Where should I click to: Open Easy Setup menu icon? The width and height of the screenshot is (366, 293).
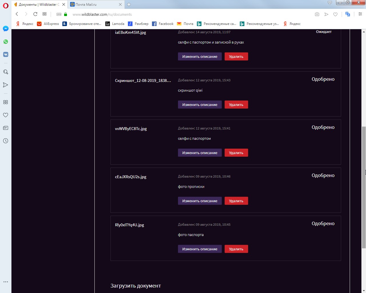pos(360,14)
